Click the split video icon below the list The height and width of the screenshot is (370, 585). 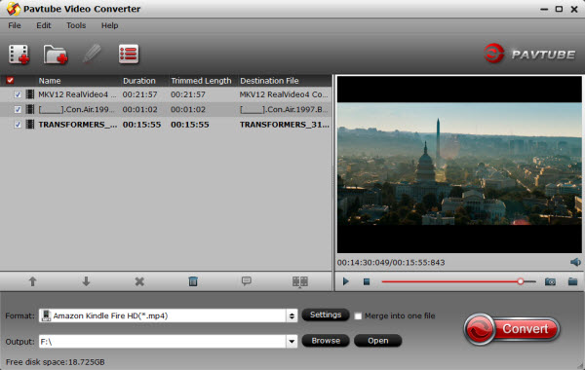click(300, 281)
